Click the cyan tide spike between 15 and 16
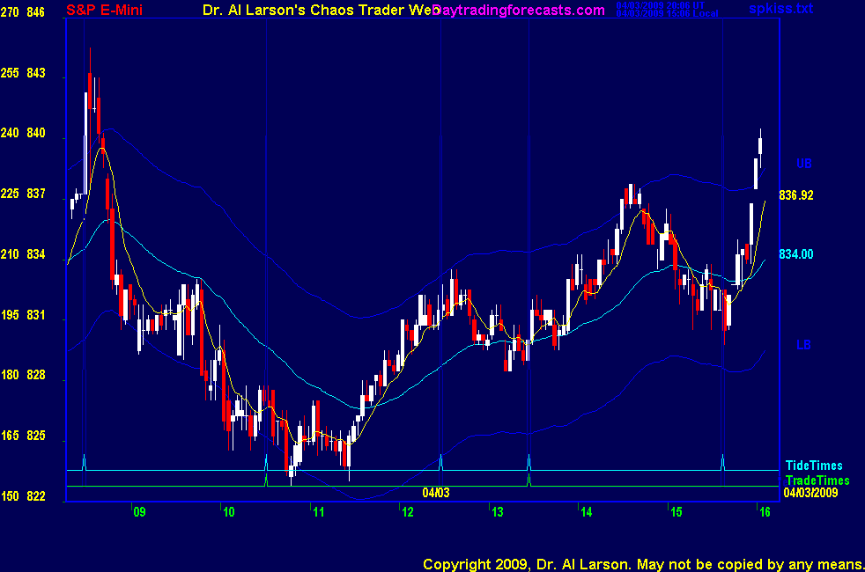This screenshot has height=572, width=865. 722,461
